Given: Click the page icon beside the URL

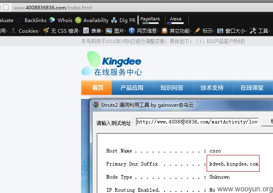Looking at the screenshot, I should (6, 7).
